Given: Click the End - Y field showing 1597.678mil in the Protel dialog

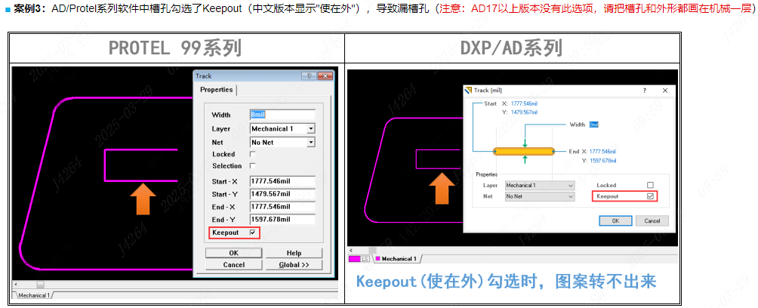Looking at the screenshot, I should [x=283, y=220].
